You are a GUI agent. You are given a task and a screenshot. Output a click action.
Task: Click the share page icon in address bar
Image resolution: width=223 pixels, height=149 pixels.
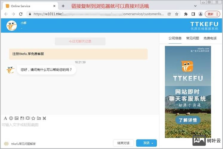point(169,14)
